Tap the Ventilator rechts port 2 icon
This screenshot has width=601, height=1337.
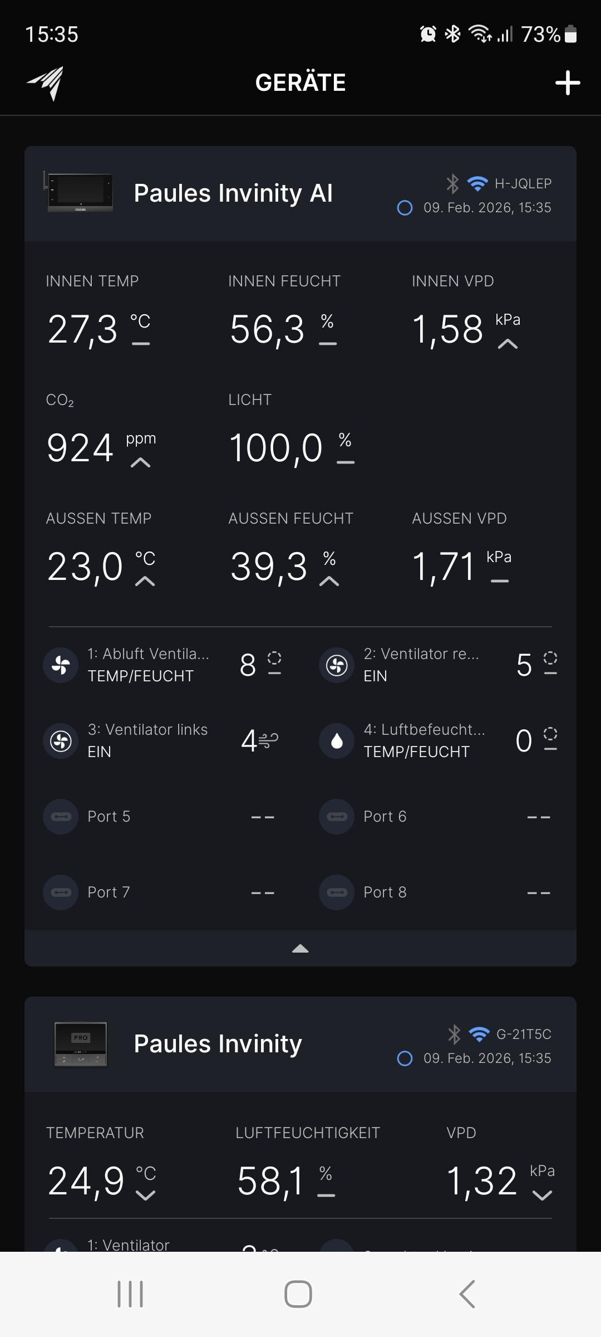tap(337, 665)
